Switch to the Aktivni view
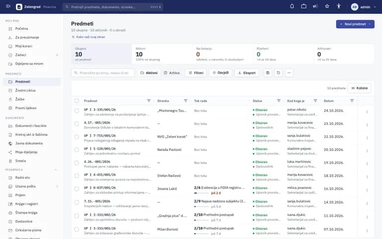Screen dimensions: 382x239 [149, 73]
